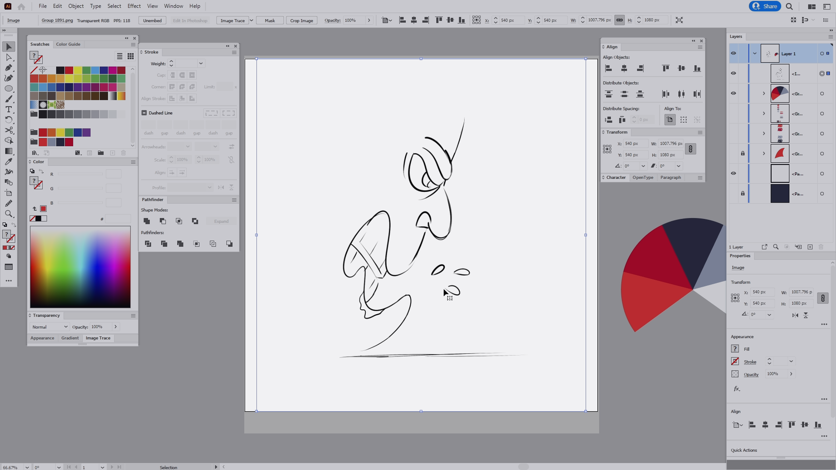836x470 pixels.
Task: Click Horizontal Align Left in Align panel
Action: point(609,68)
